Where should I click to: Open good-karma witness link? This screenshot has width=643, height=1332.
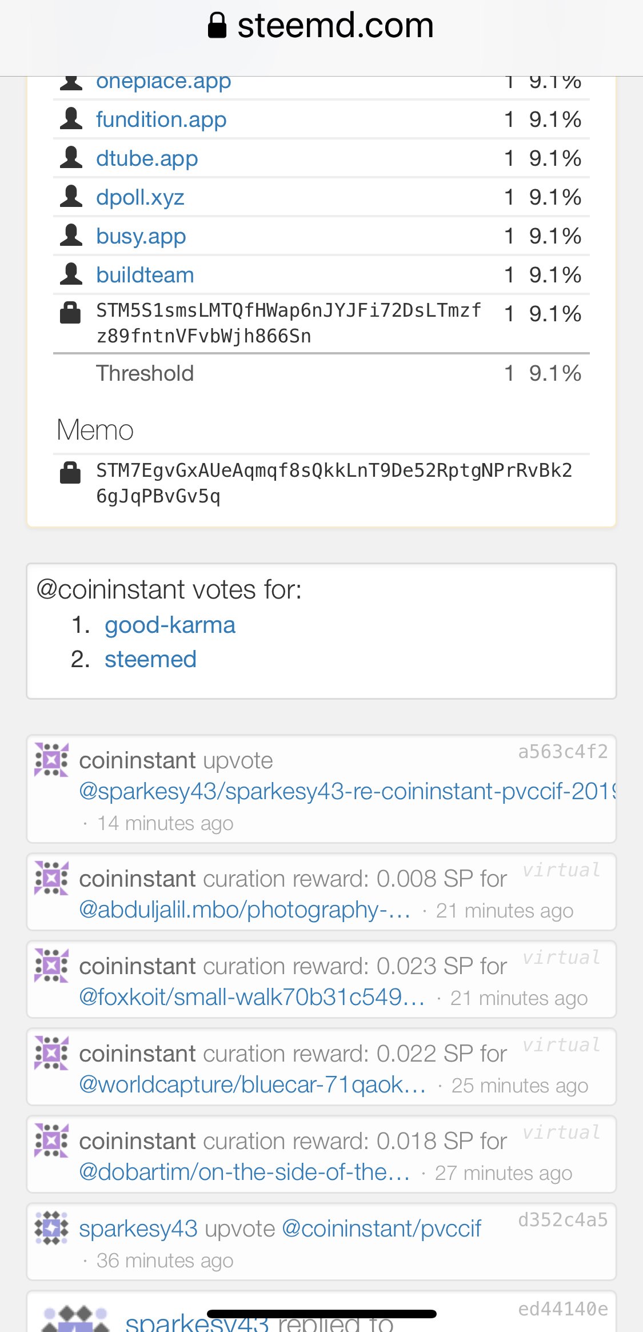[170, 625]
